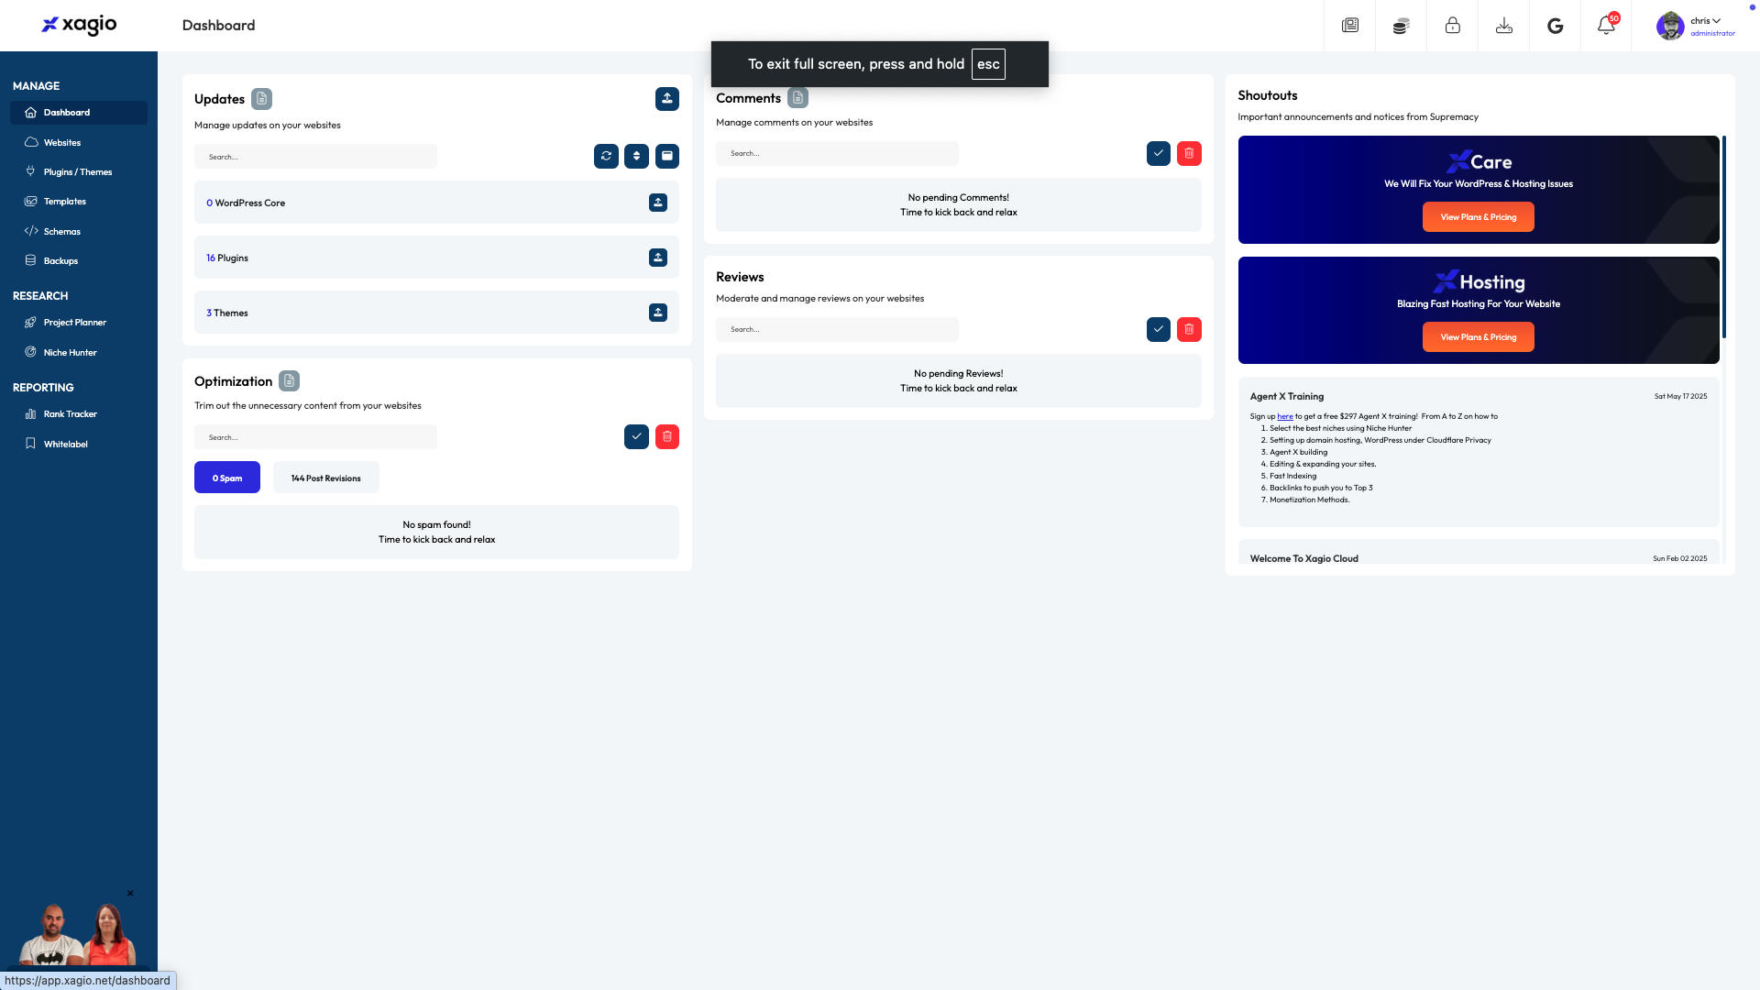This screenshot has height=990, width=1760.
Task: Focus the Updates search field
Action: click(x=315, y=157)
